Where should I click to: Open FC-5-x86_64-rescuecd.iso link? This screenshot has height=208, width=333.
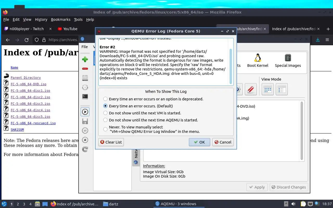click(33, 123)
